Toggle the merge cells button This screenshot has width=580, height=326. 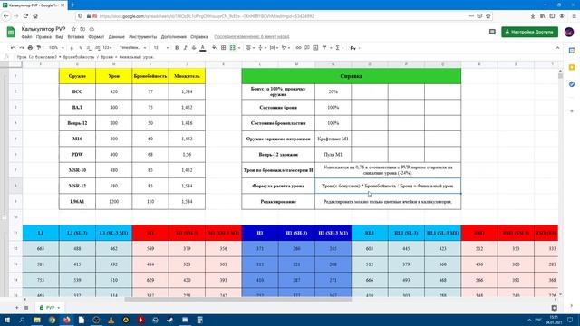pyautogui.click(x=232, y=48)
